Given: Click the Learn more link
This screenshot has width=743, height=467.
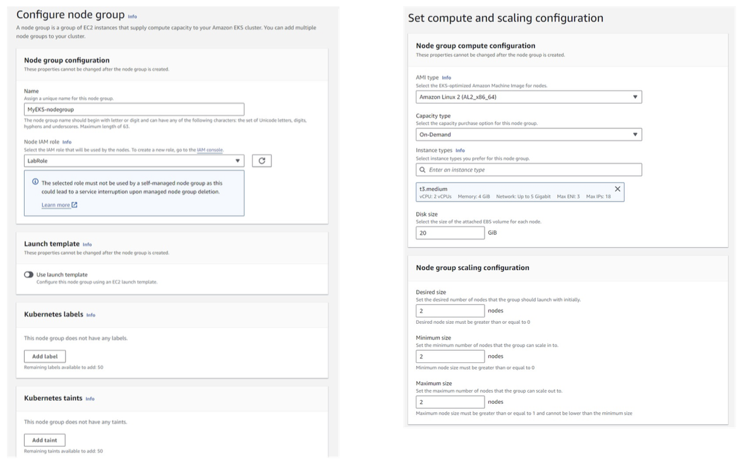Looking at the screenshot, I should (x=56, y=205).
